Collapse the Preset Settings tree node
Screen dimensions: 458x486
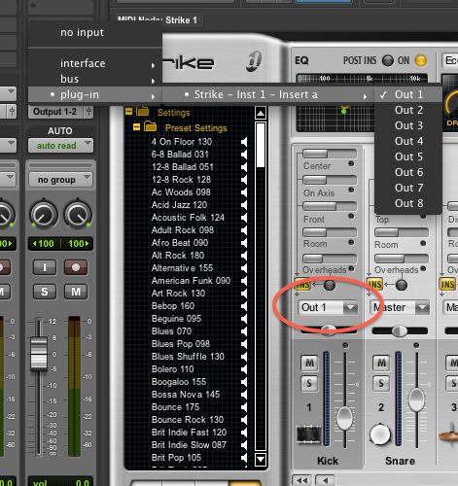coord(136,127)
